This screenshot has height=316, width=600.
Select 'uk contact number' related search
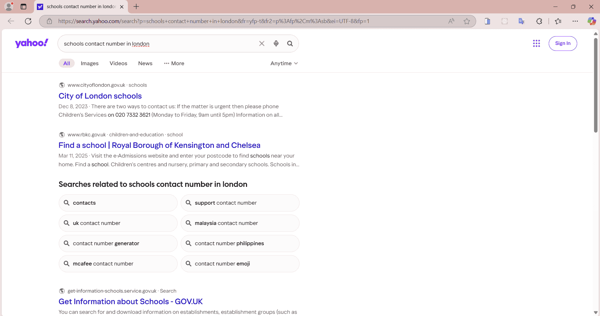pos(118,223)
